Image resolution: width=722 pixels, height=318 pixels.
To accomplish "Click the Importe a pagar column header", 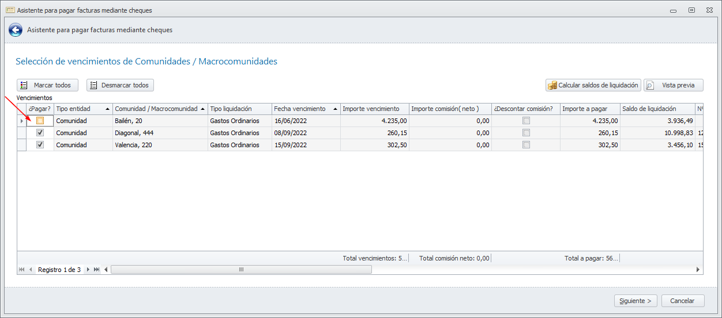I will [x=589, y=109].
